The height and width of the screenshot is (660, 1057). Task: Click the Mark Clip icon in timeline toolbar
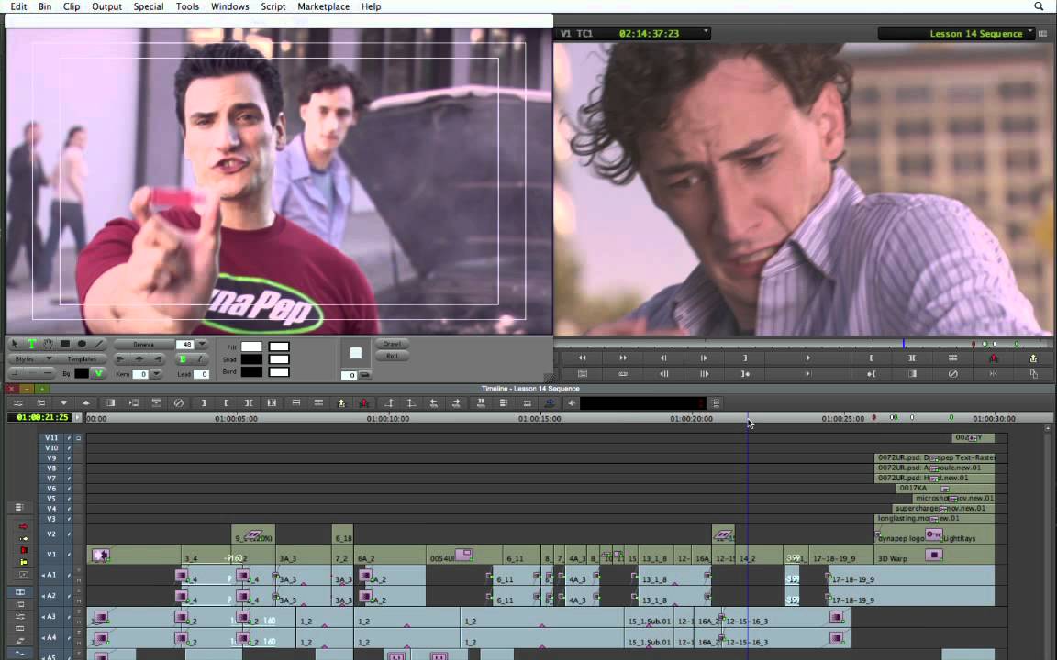[249, 402]
